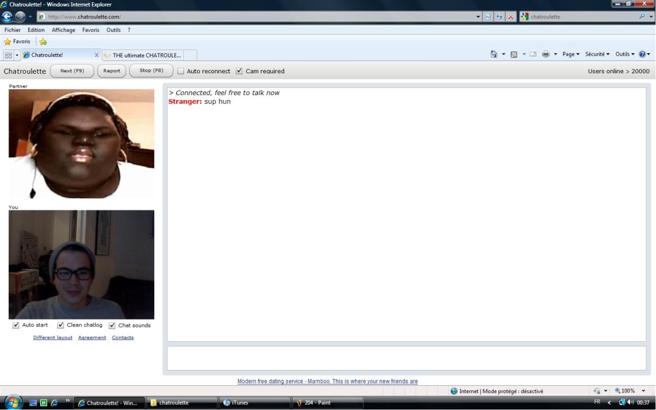Screen dimensions: 656x410
Task: Open the Quick Tabs grid icon
Action: (x=8, y=55)
